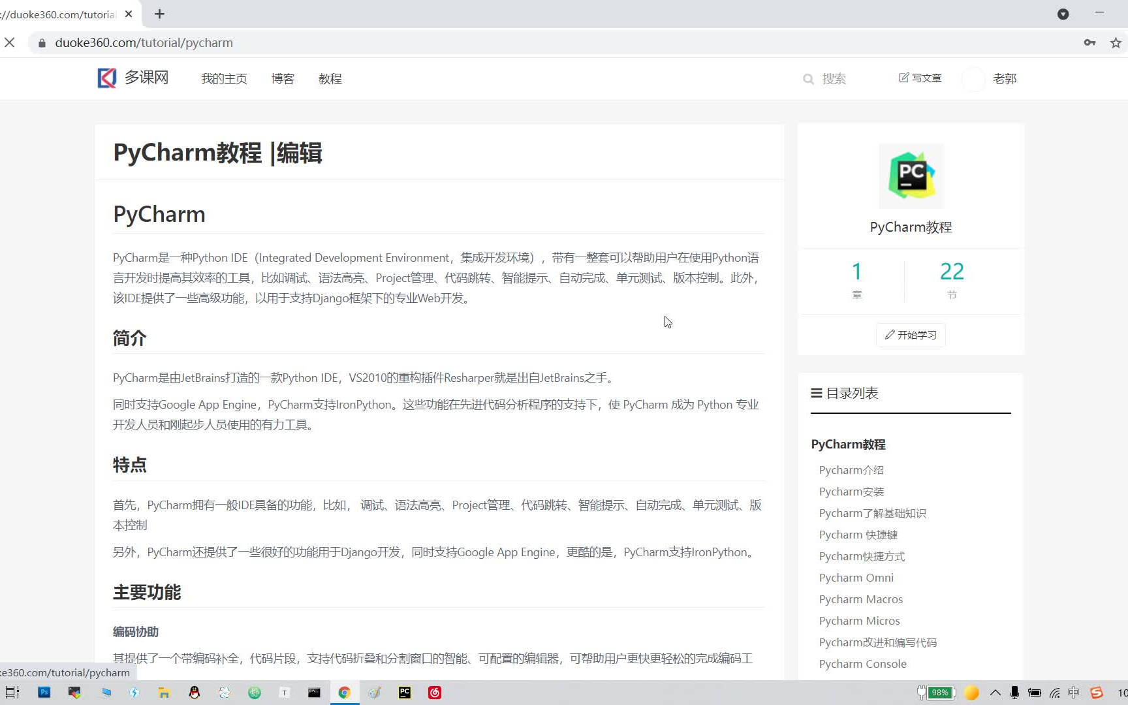Open 博客 in the nav bar
This screenshot has height=705, width=1128.
click(x=283, y=79)
